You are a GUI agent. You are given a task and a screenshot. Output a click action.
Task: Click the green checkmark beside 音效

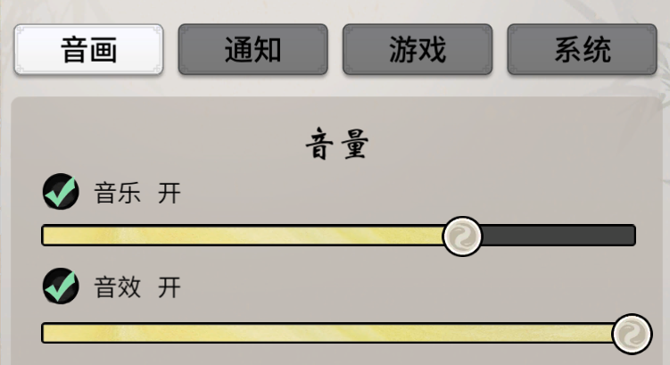coord(61,285)
